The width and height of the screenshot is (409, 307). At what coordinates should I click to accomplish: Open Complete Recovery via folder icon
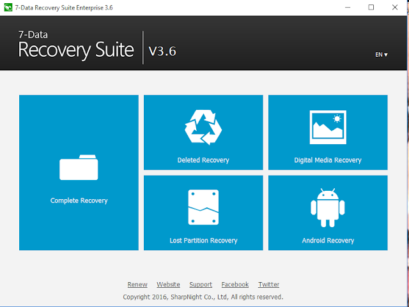point(79,167)
